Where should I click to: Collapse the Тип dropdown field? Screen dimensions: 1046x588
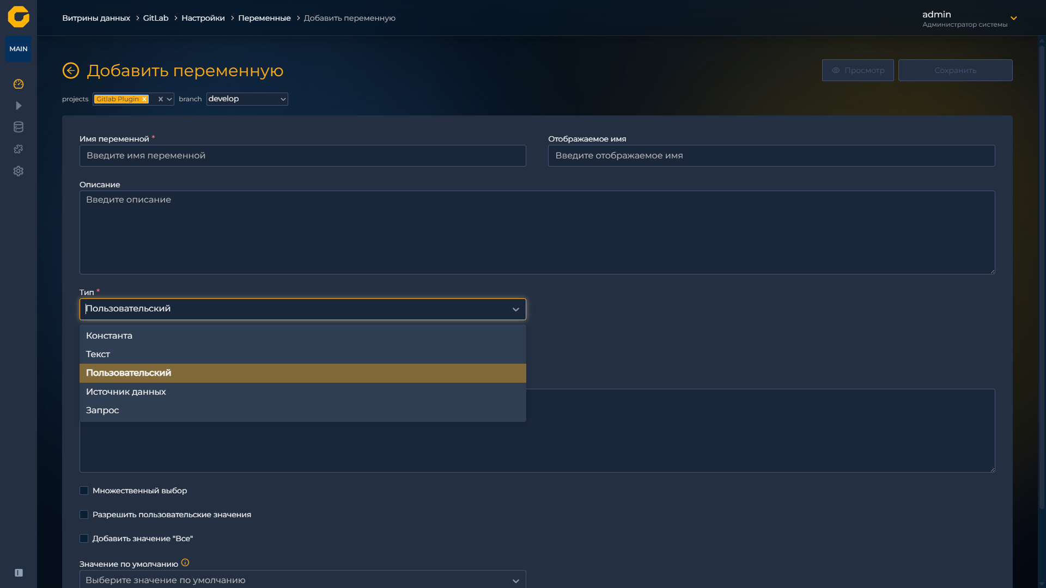coord(303,309)
